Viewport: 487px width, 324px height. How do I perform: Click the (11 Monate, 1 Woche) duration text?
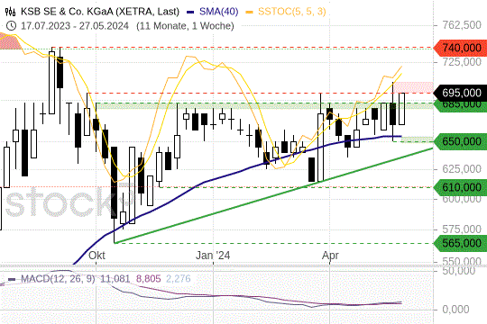pyautogui.click(x=185, y=26)
